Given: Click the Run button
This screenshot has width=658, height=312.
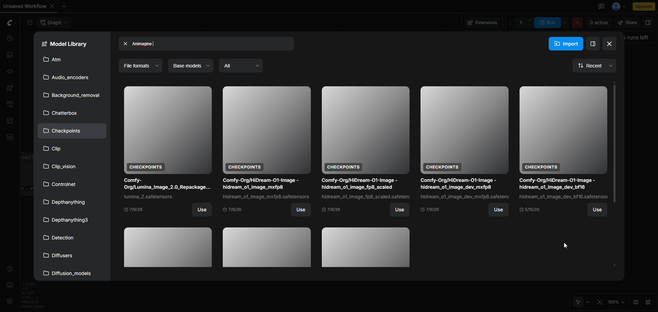Looking at the screenshot, I should click(547, 23).
